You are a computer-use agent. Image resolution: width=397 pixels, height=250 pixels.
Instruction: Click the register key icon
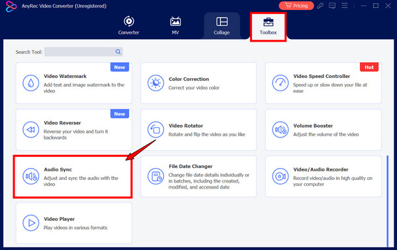point(320,5)
